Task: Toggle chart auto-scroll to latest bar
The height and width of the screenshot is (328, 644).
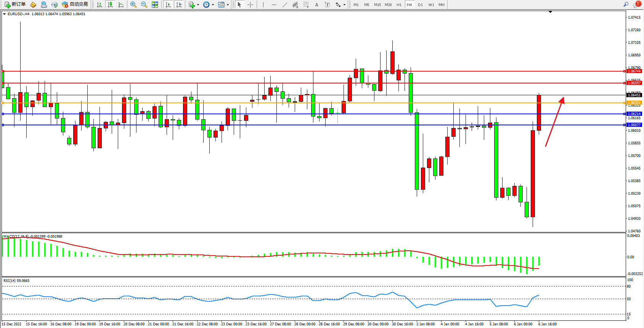Action: [x=168, y=5]
